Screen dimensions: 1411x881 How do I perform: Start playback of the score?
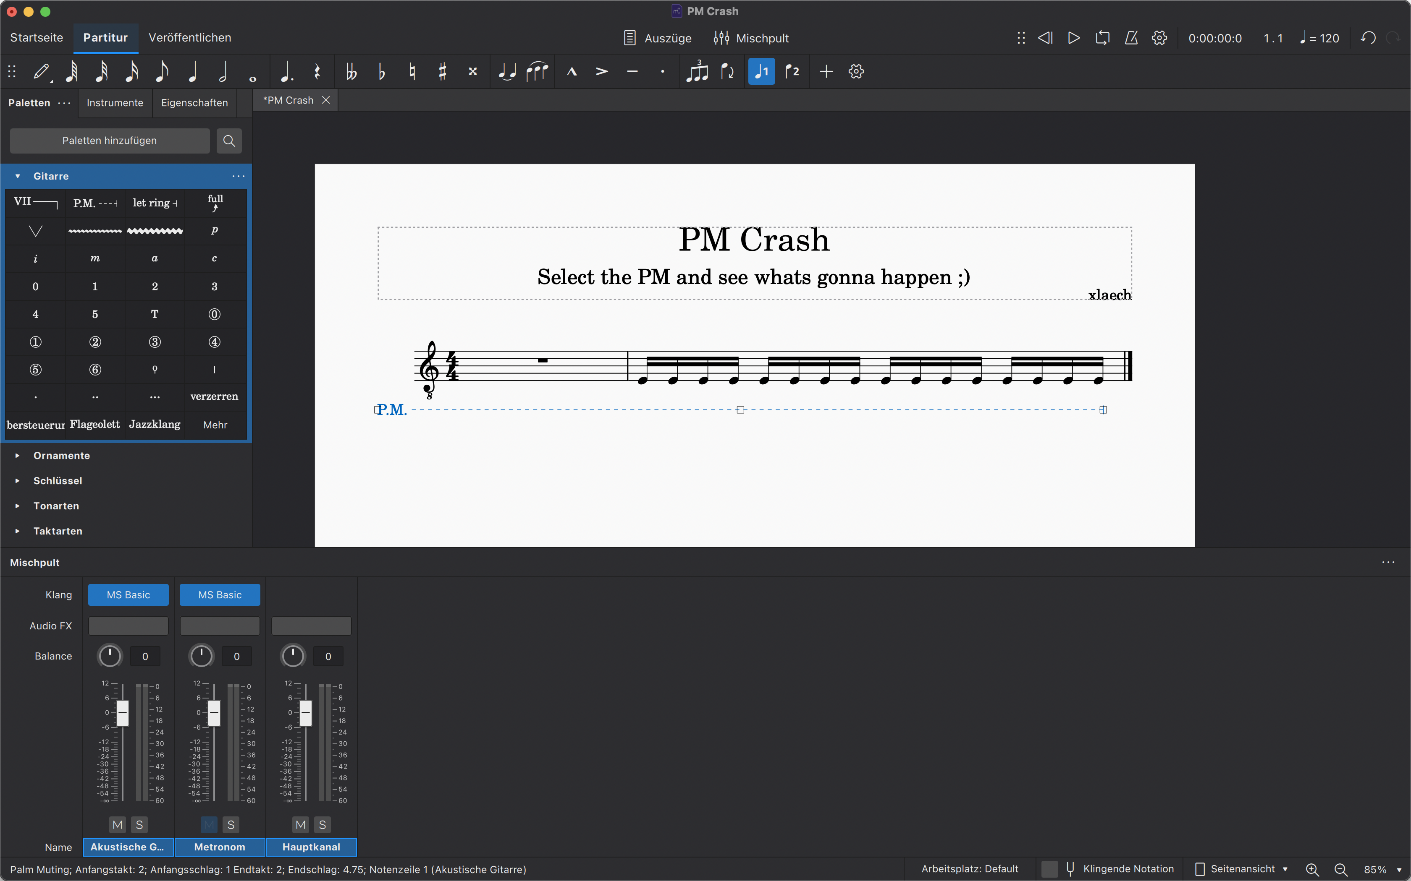tap(1073, 38)
